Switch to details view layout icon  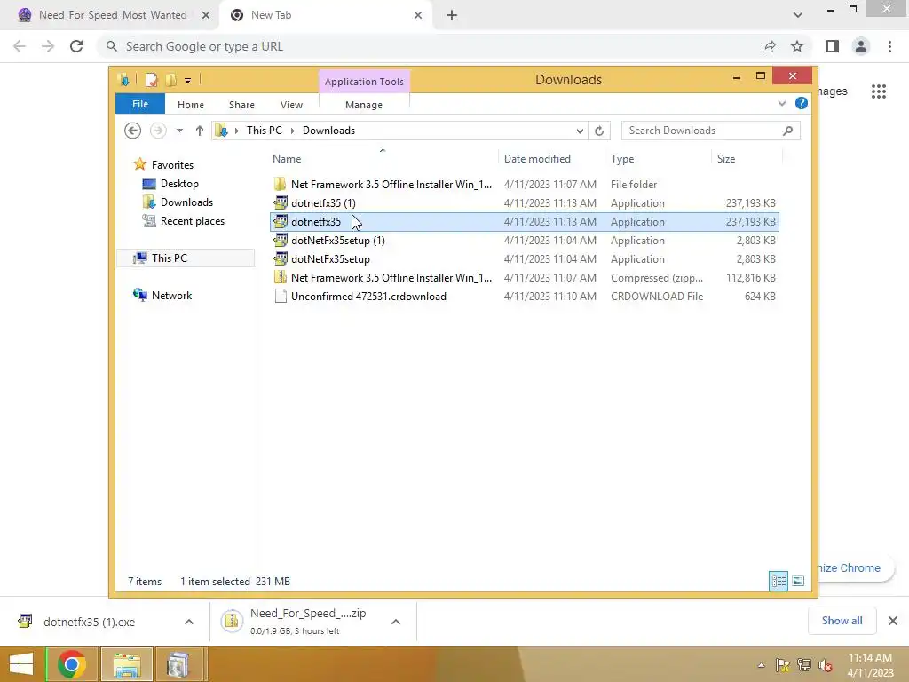tap(779, 581)
